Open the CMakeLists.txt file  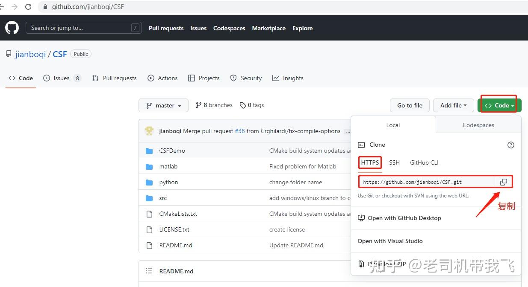tap(178, 214)
